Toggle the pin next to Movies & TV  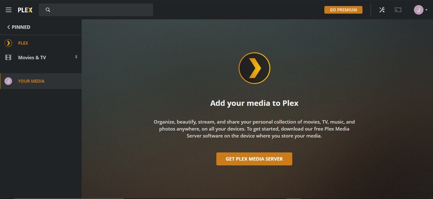tap(76, 57)
